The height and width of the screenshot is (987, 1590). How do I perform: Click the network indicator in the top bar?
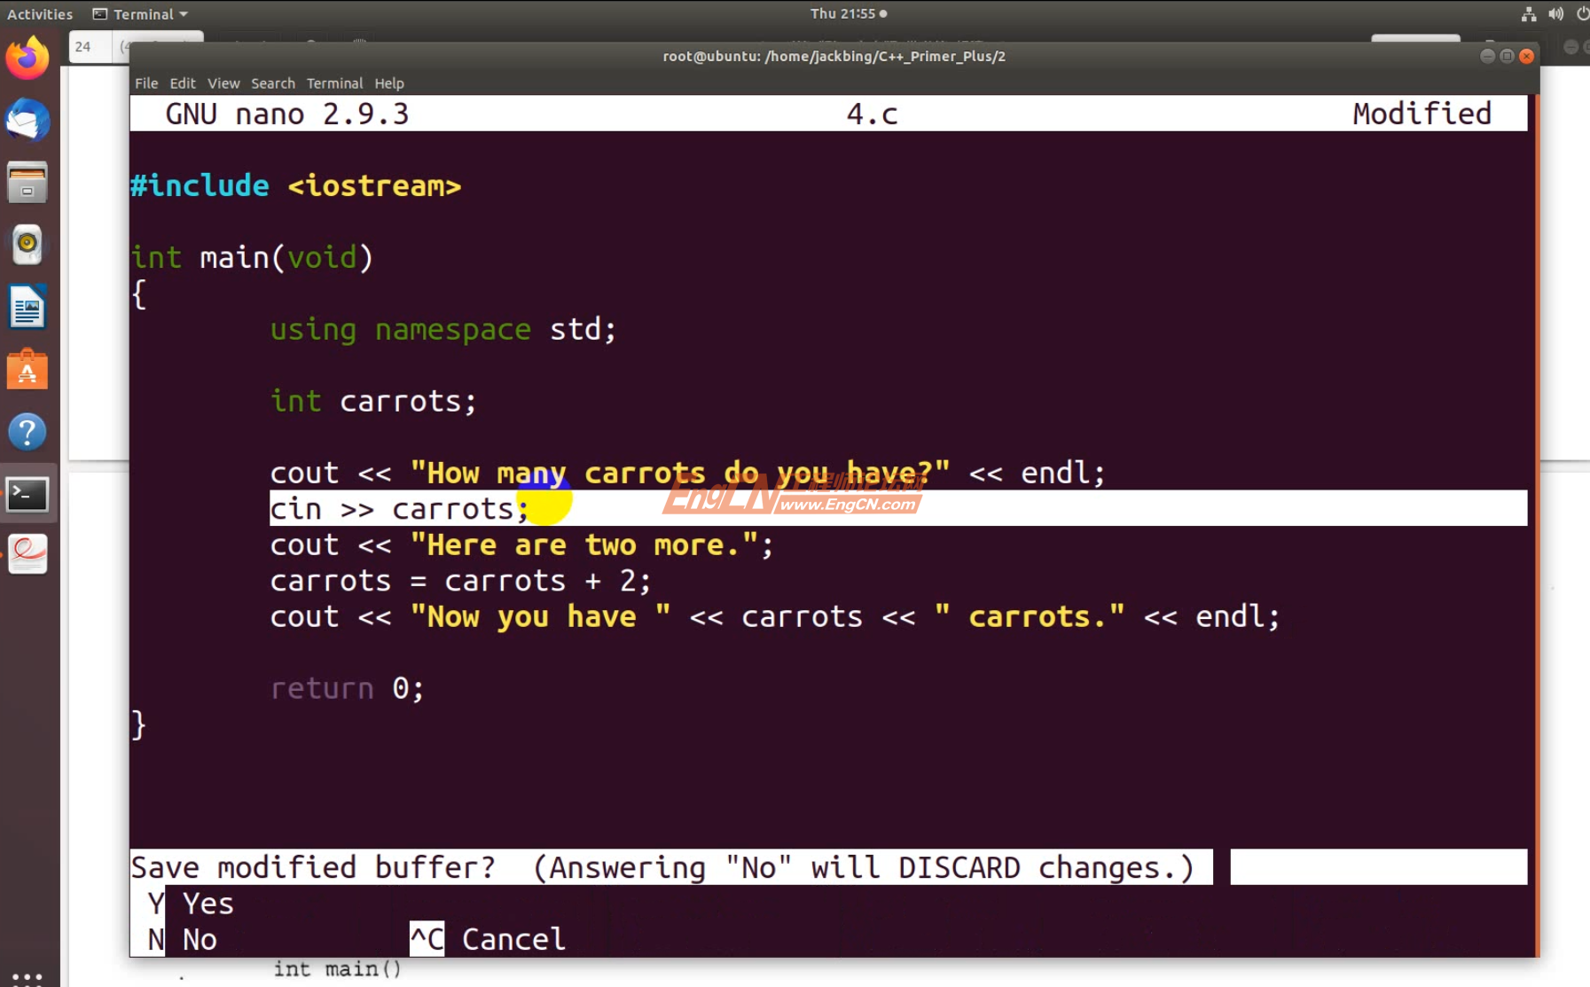click(x=1530, y=13)
